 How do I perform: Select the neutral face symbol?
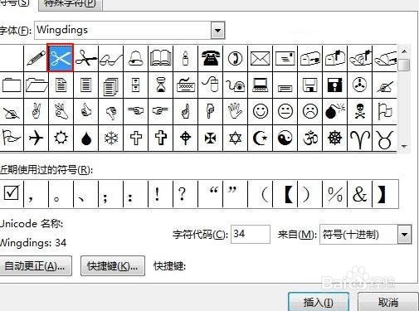285,111
